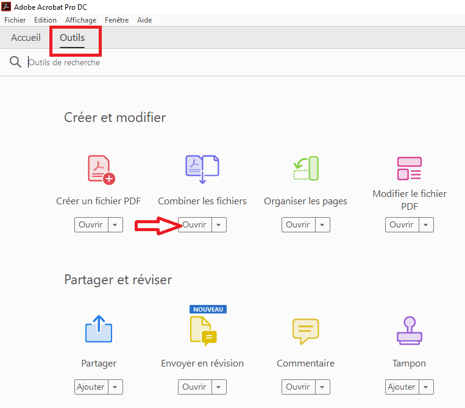Click the Partager upload icon
Screen dimensions: 465x408
(x=99, y=329)
